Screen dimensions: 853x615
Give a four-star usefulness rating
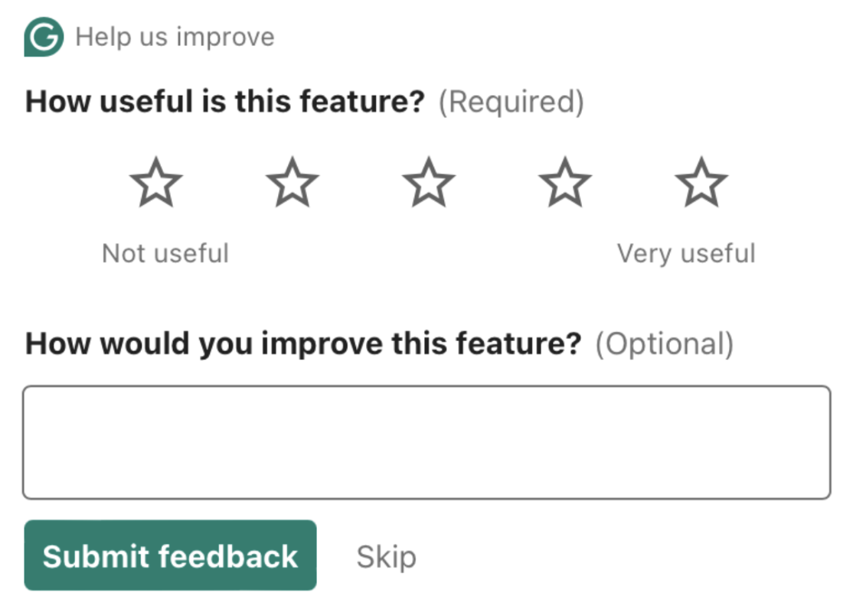pos(565,183)
